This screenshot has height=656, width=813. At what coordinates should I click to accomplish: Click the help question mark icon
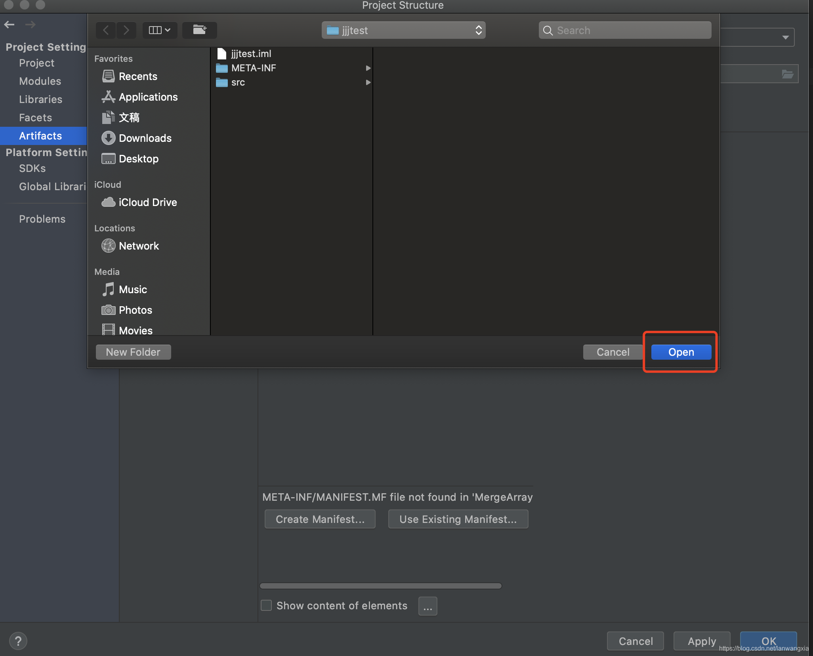(x=18, y=641)
